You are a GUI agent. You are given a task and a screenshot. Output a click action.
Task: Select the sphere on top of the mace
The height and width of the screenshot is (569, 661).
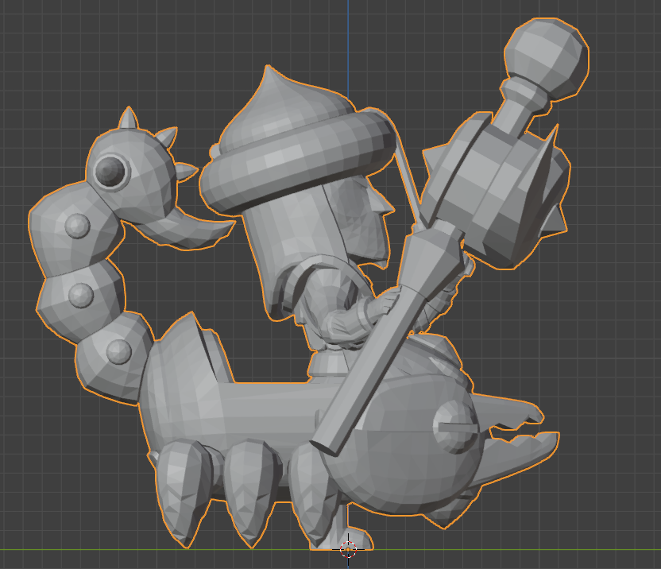coord(547,57)
